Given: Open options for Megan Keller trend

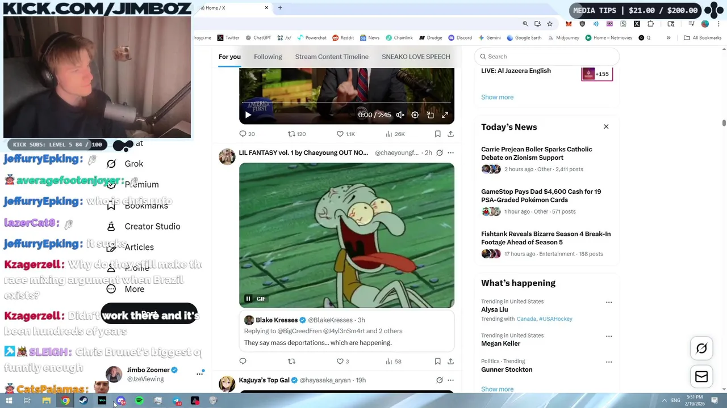Looking at the screenshot, I should click(x=609, y=336).
